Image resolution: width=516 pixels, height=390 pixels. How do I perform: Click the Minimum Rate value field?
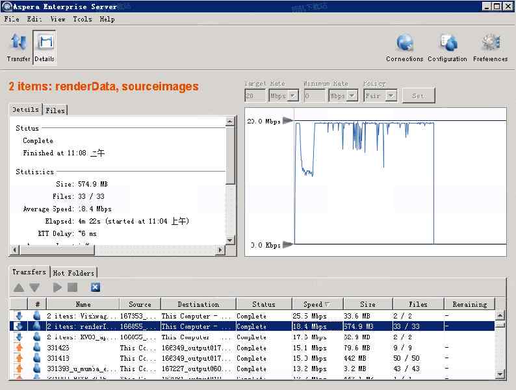pyautogui.click(x=315, y=96)
